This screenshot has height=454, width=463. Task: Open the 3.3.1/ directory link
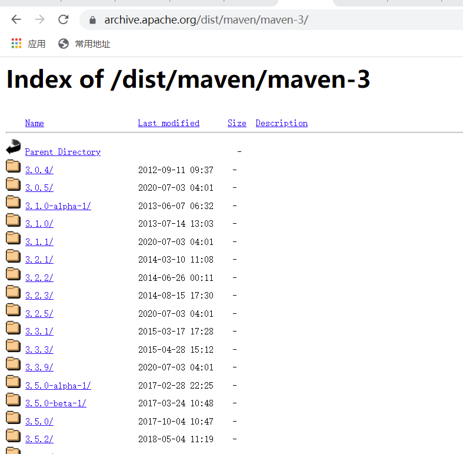pyautogui.click(x=39, y=332)
